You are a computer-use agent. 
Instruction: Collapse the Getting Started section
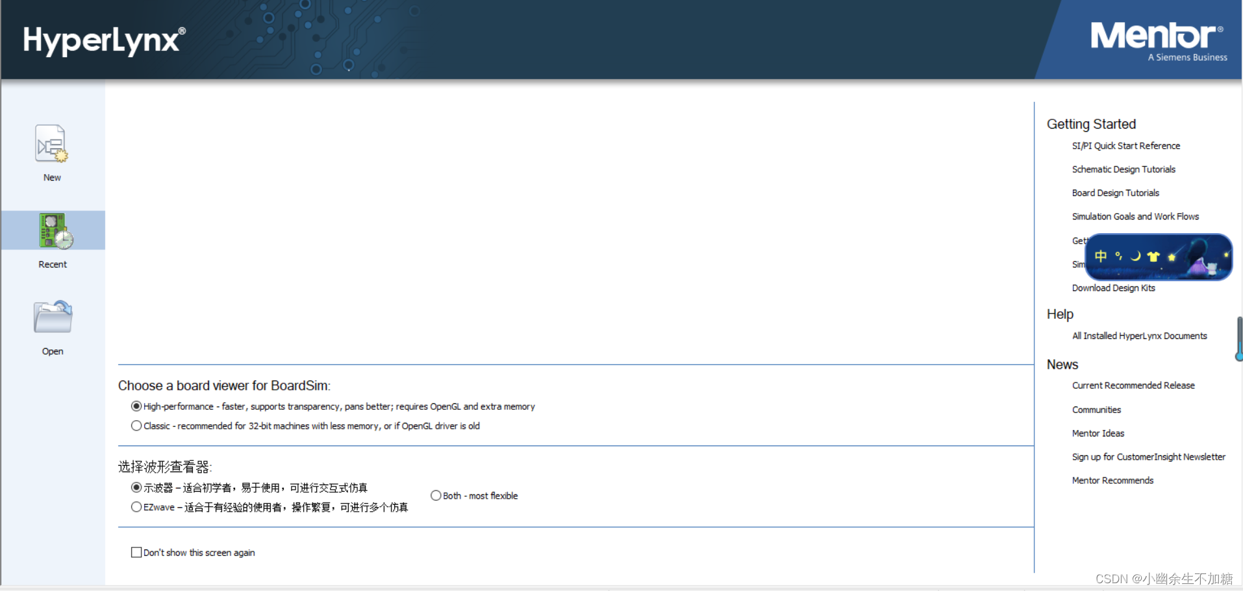1091,124
